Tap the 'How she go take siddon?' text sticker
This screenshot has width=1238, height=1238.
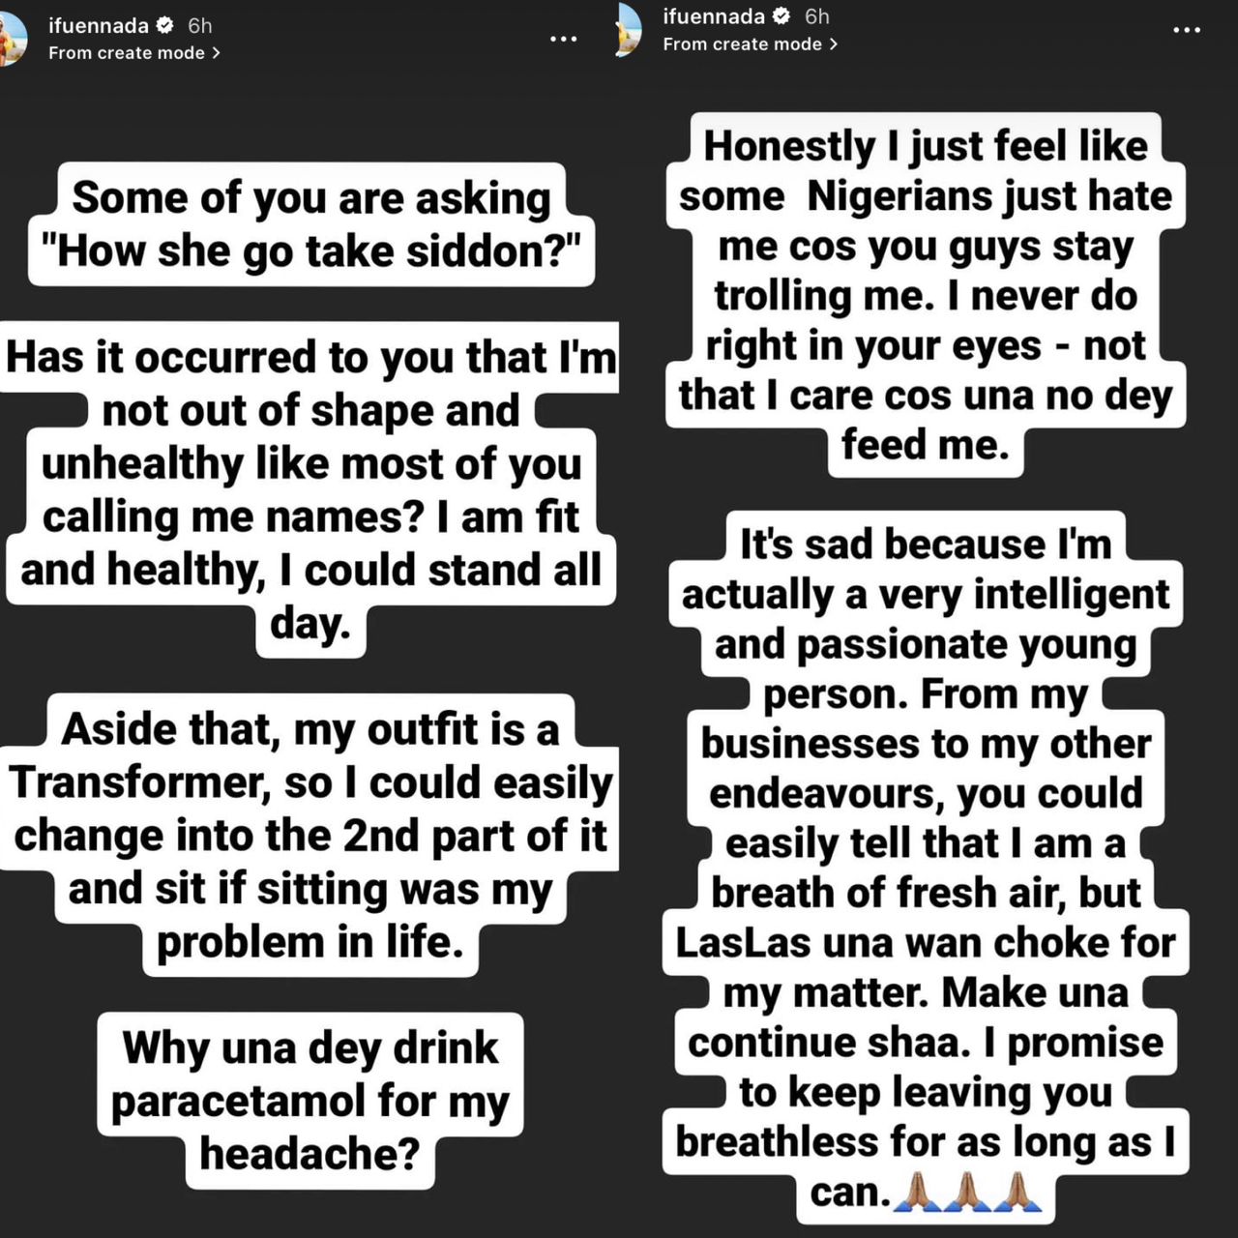(x=311, y=224)
